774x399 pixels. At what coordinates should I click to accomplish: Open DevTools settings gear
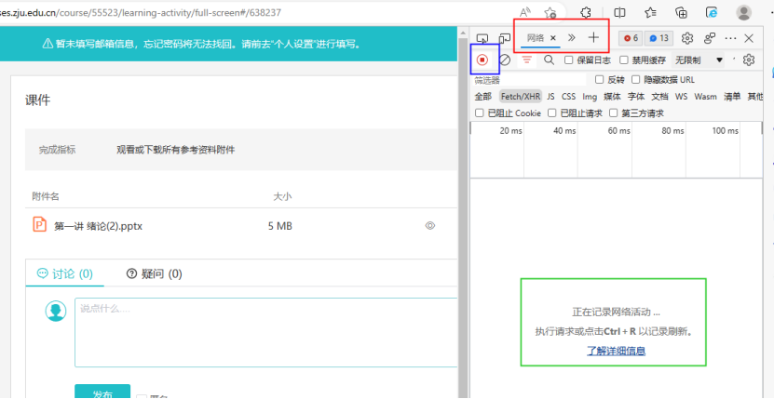tap(687, 38)
